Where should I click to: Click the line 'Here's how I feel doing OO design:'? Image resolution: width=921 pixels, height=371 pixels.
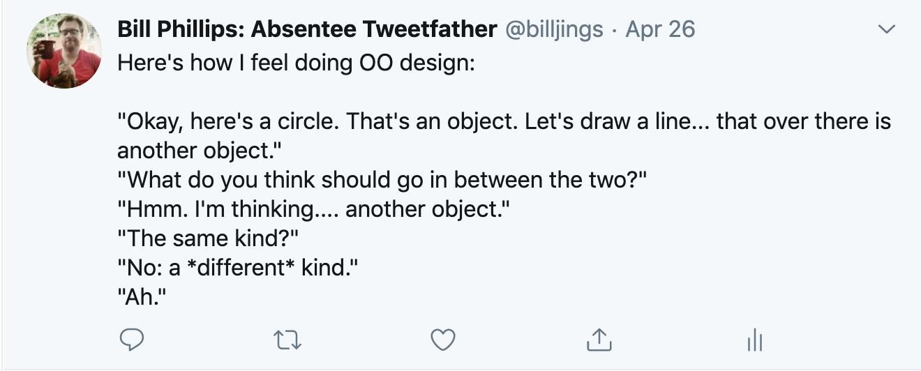pos(296,63)
